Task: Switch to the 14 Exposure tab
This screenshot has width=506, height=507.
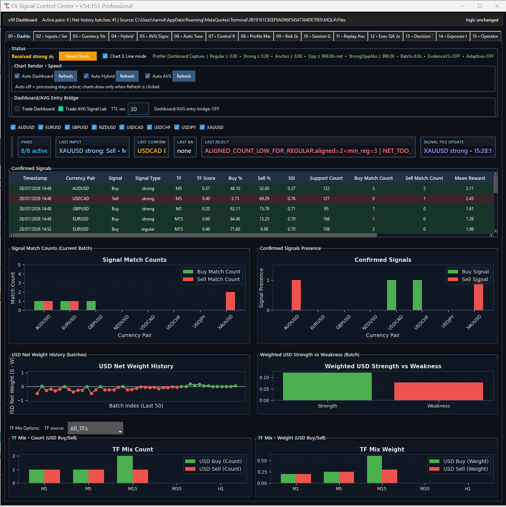Action: [x=453, y=36]
